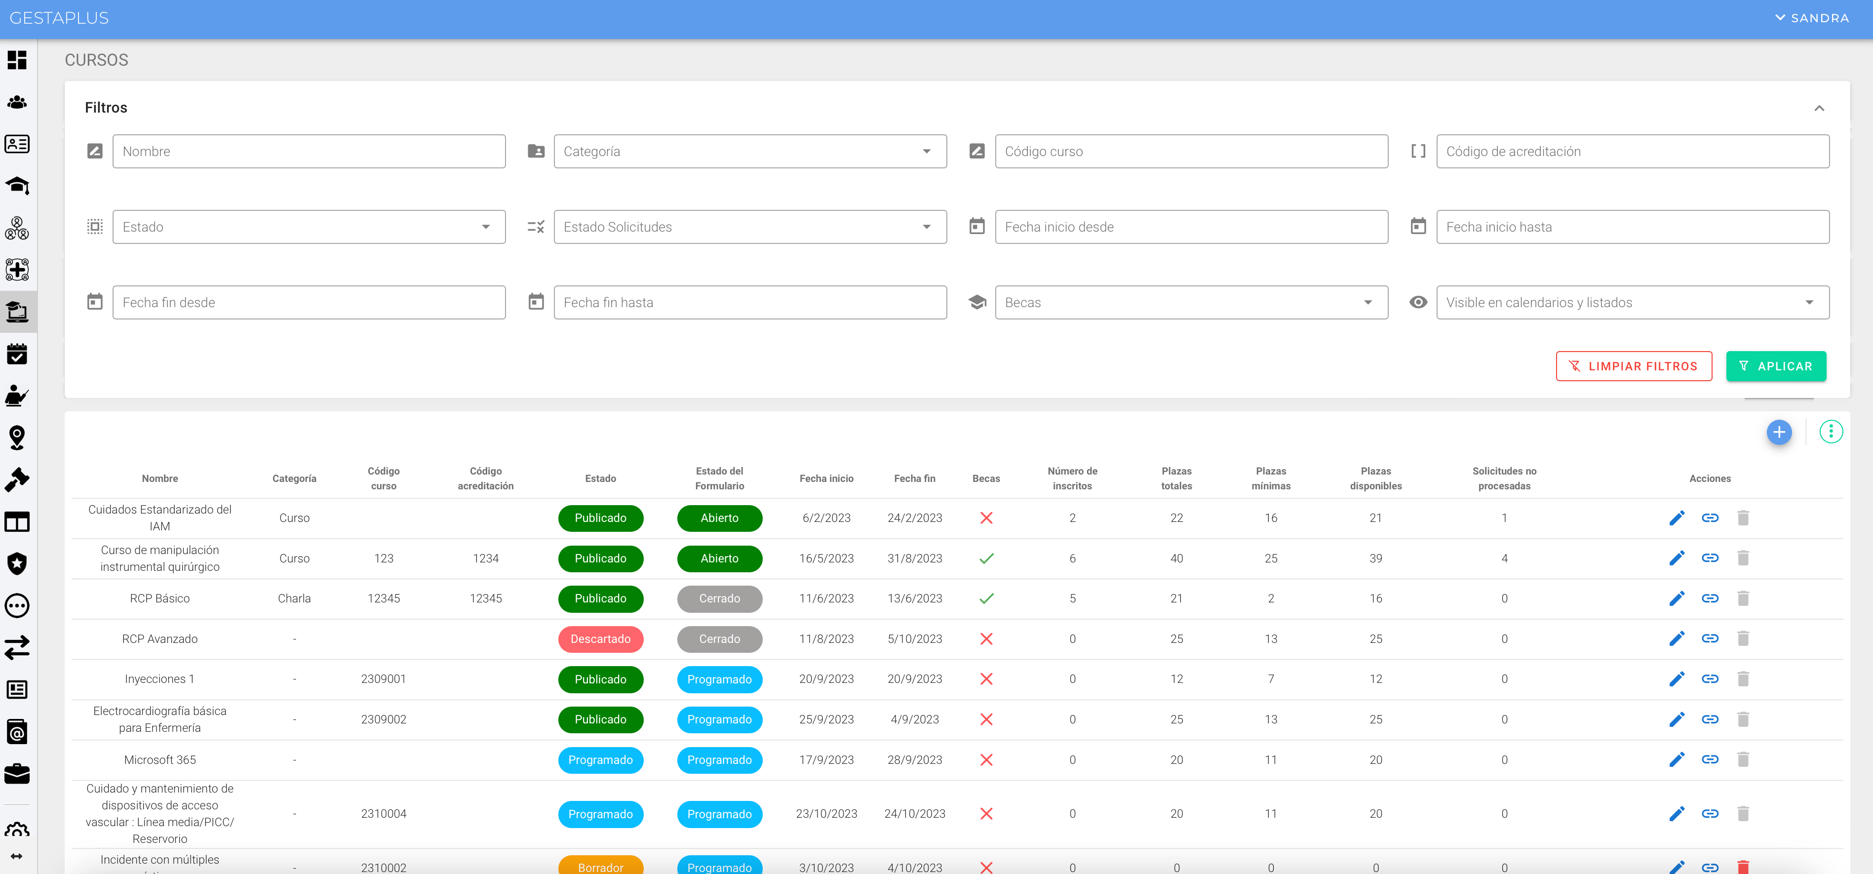Collapse the Filtros panel

[1819, 108]
